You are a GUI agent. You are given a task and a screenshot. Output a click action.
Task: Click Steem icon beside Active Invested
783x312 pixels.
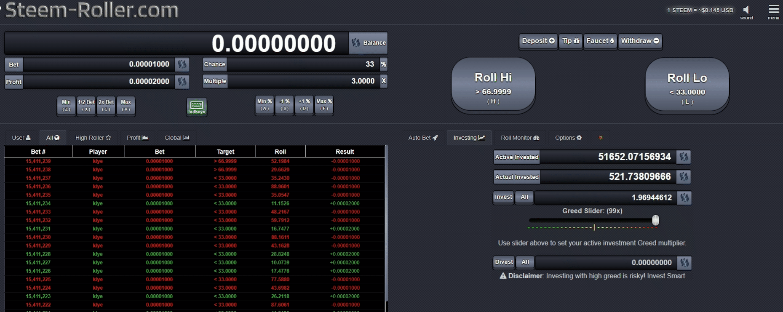point(684,157)
